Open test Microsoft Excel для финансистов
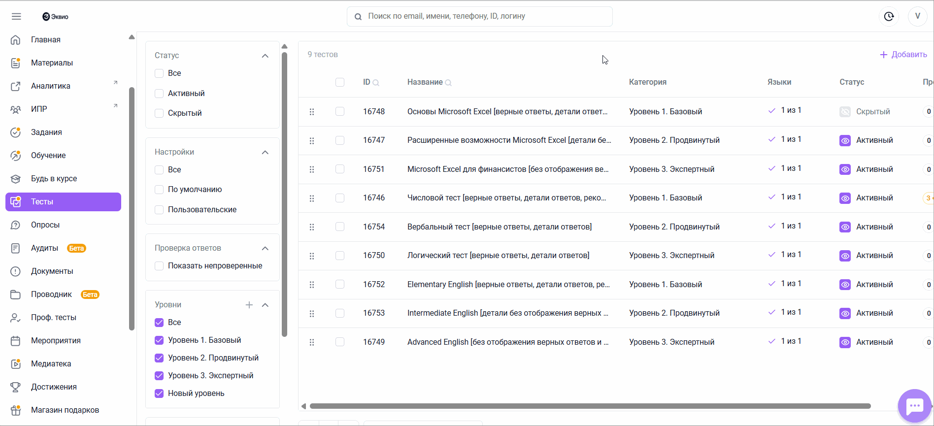 click(508, 169)
